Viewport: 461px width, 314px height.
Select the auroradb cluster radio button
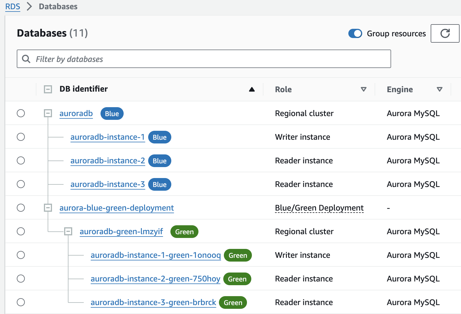coord(21,113)
